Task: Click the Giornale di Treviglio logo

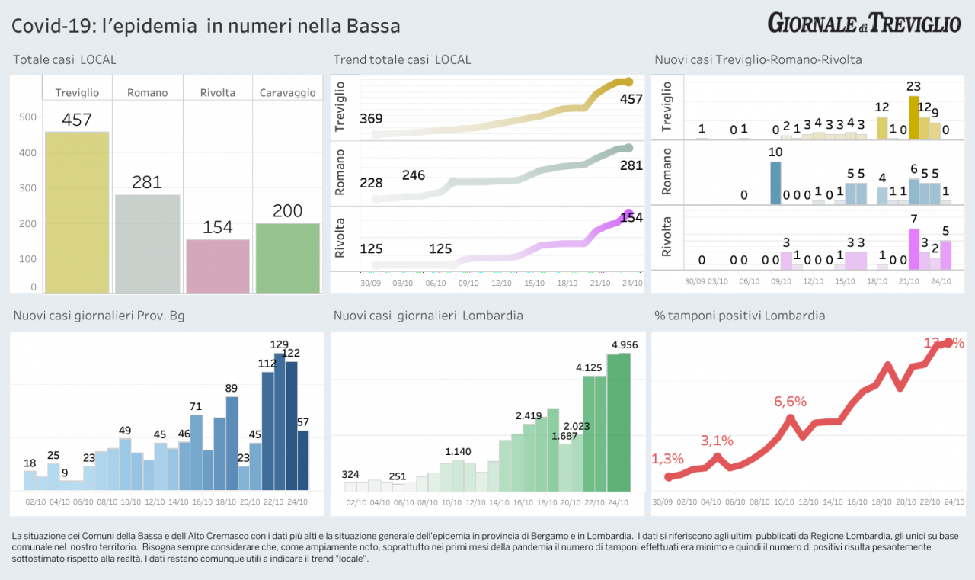Action: 865,23
